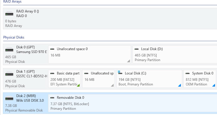Click the Physical Disks section header

14,37
